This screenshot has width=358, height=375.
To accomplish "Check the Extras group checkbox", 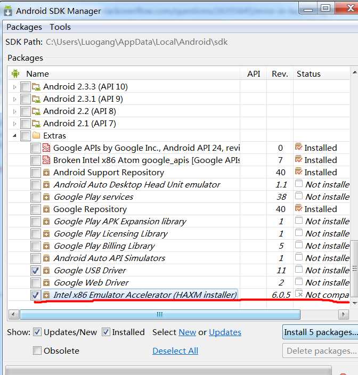I will [x=26, y=136].
